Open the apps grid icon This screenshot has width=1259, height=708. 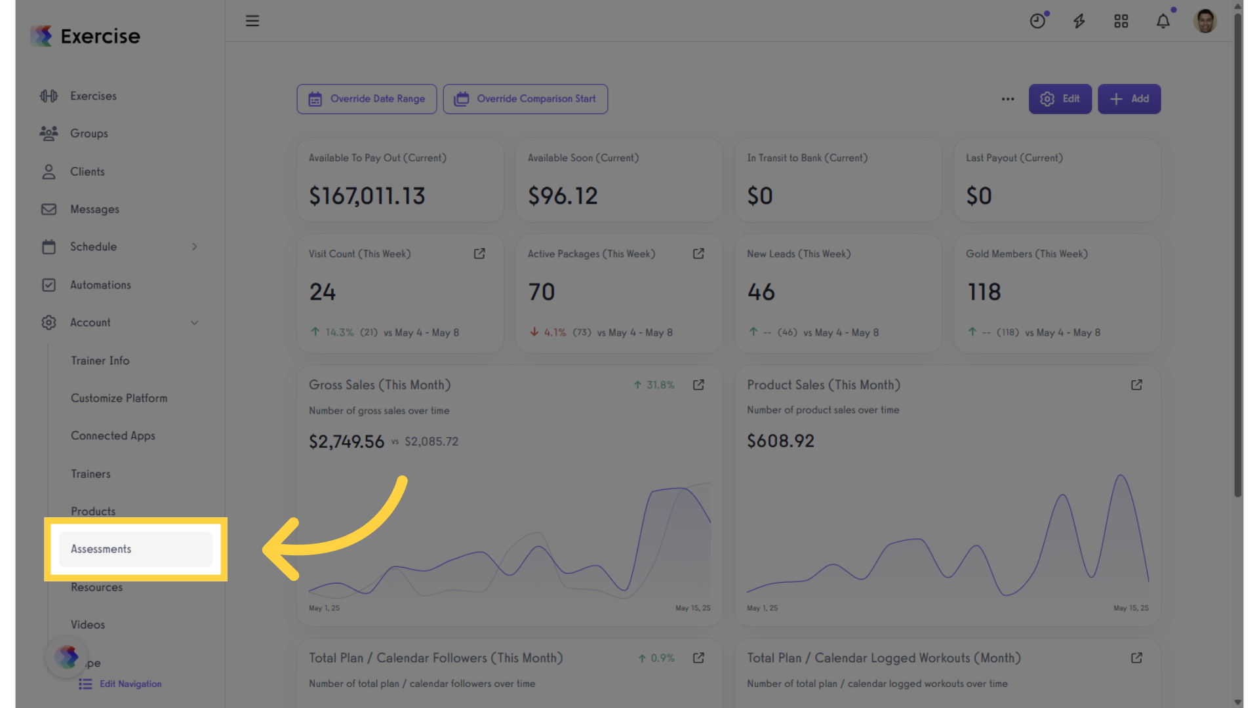1121,21
